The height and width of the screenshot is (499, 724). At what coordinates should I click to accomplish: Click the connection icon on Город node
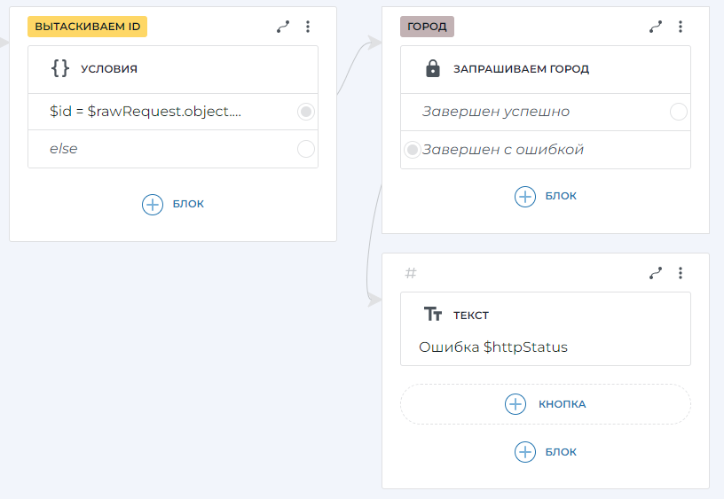(x=656, y=27)
